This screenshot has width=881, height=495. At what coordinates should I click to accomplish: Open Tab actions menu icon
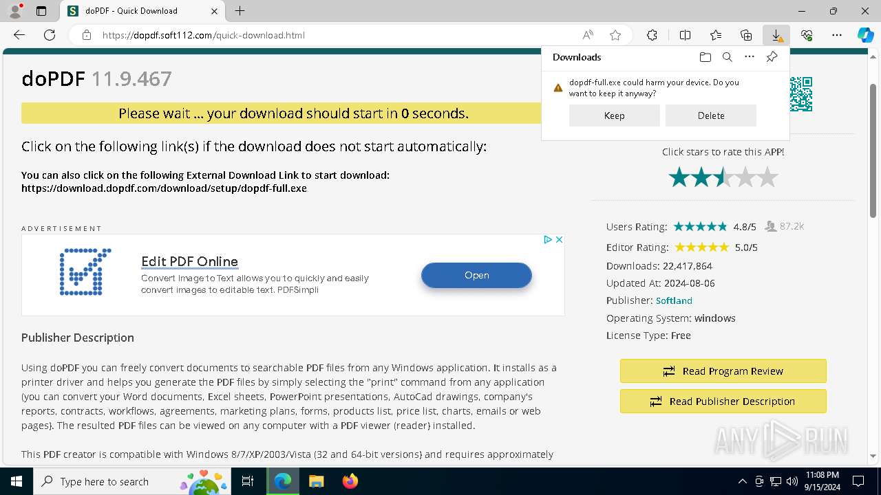tap(41, 11)
